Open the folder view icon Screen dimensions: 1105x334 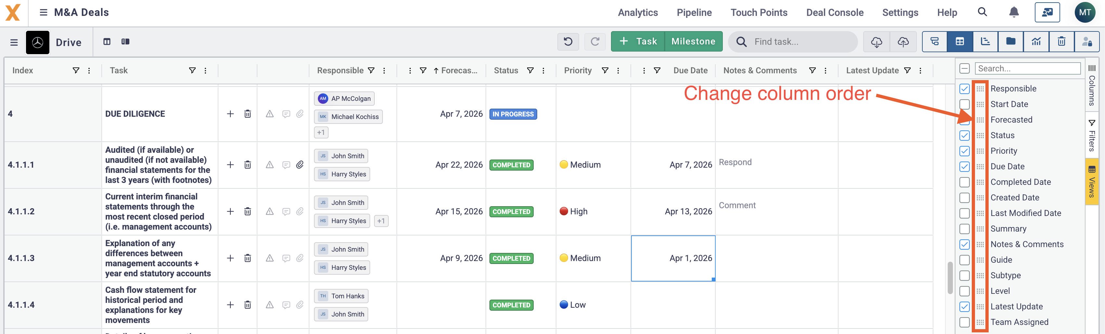click(x=1011, y=42)
